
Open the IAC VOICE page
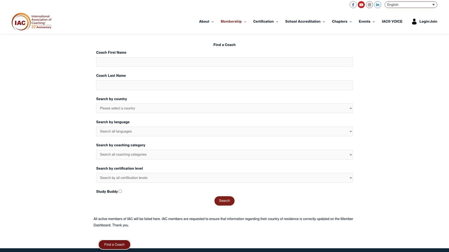click(392, 22)
